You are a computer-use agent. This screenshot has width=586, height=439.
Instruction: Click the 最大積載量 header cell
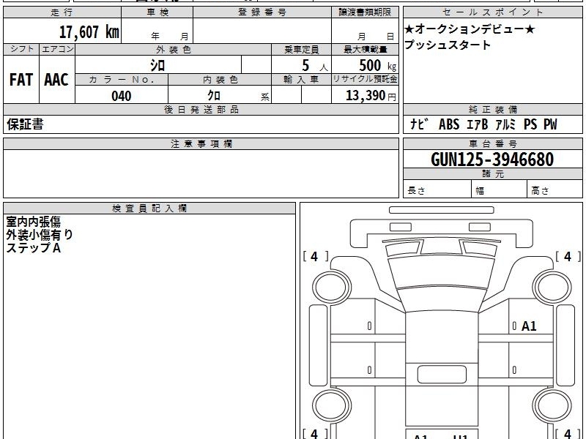pyautogui.click(x=365, y=49)
